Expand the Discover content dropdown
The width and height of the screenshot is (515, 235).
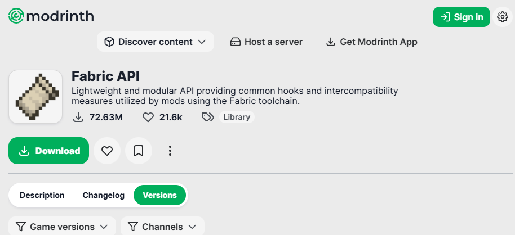coord(156,42)
